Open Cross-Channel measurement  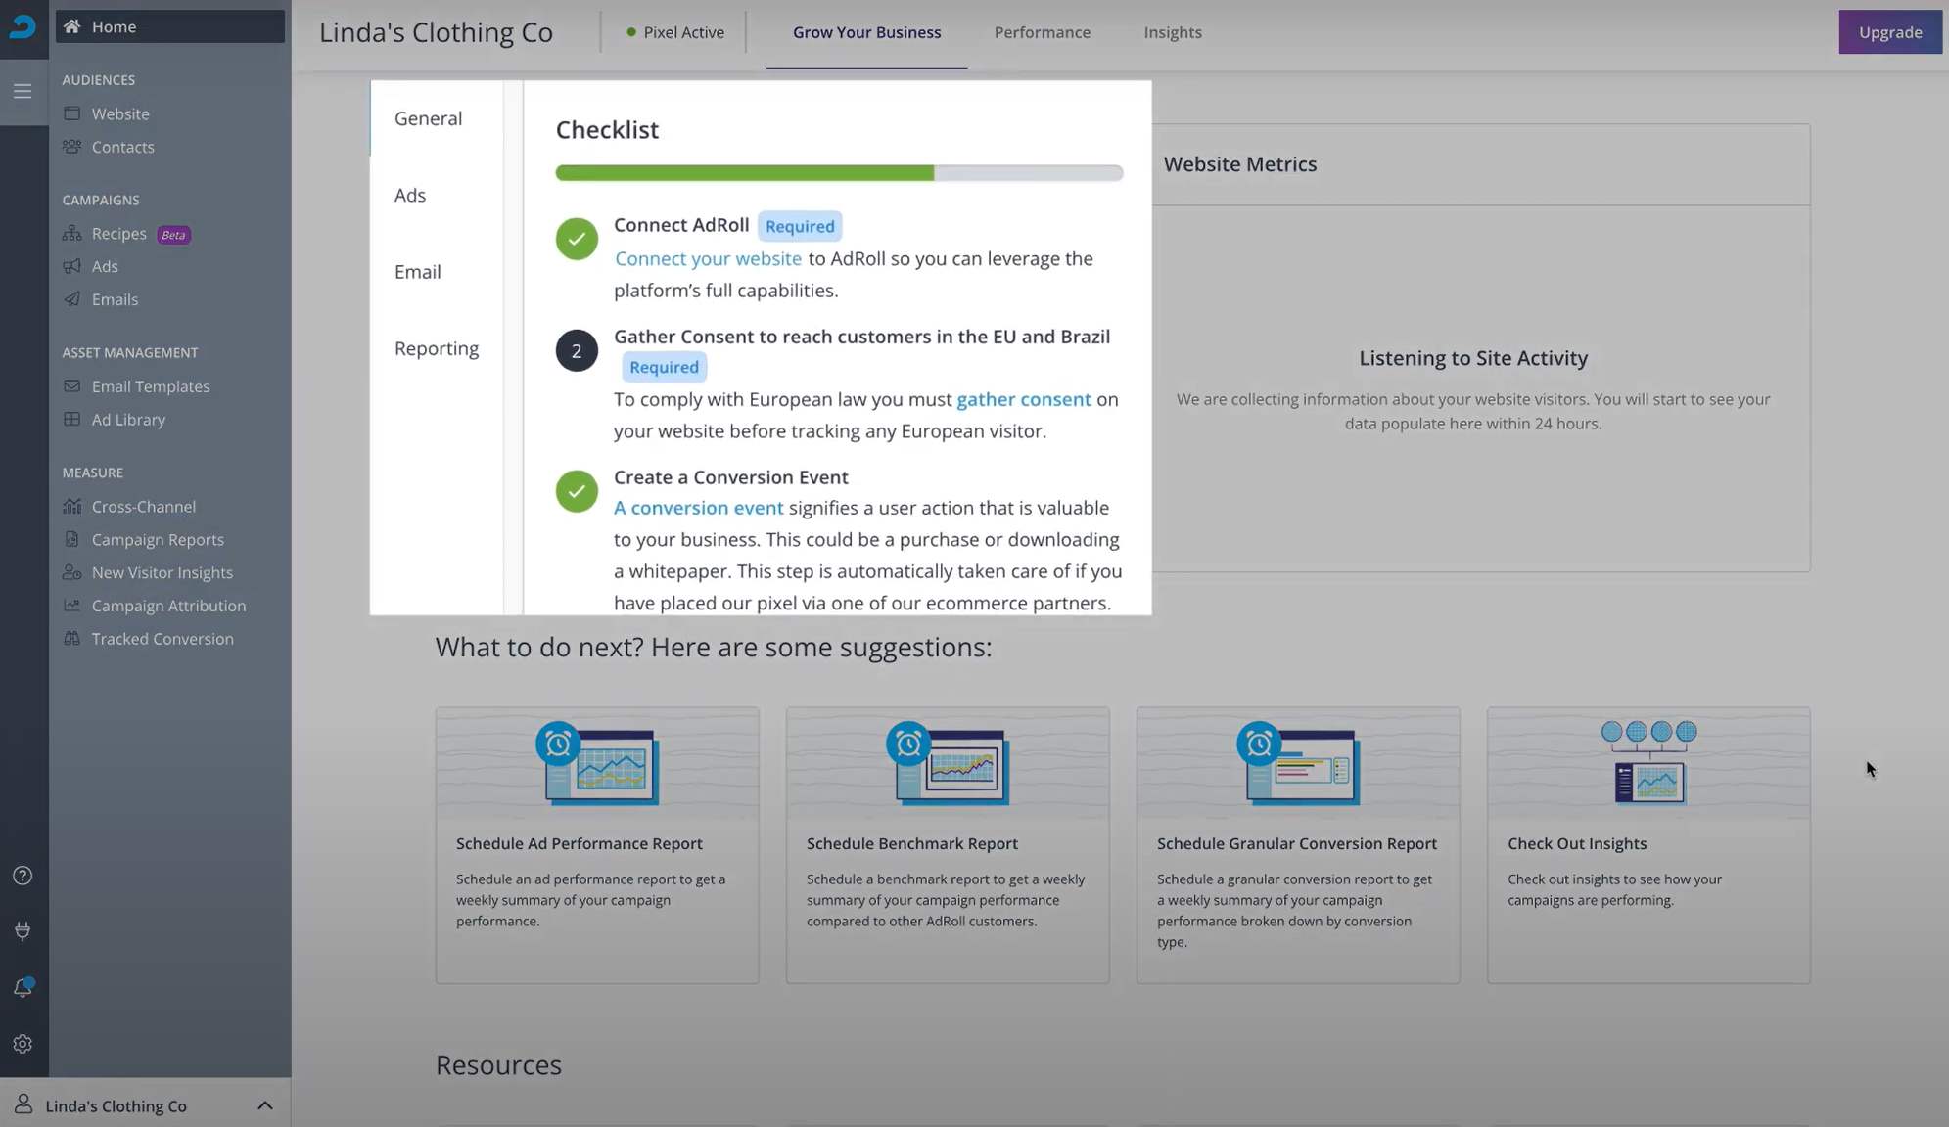(x=144, y=506)
